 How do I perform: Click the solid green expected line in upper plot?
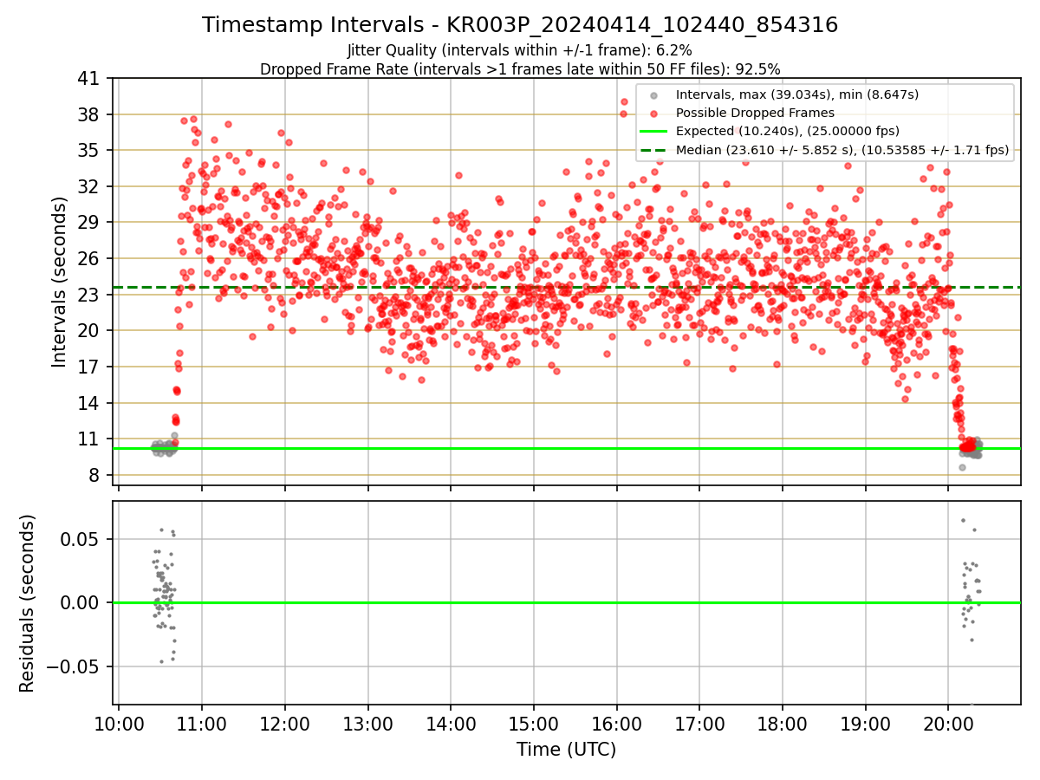[567, 448]
